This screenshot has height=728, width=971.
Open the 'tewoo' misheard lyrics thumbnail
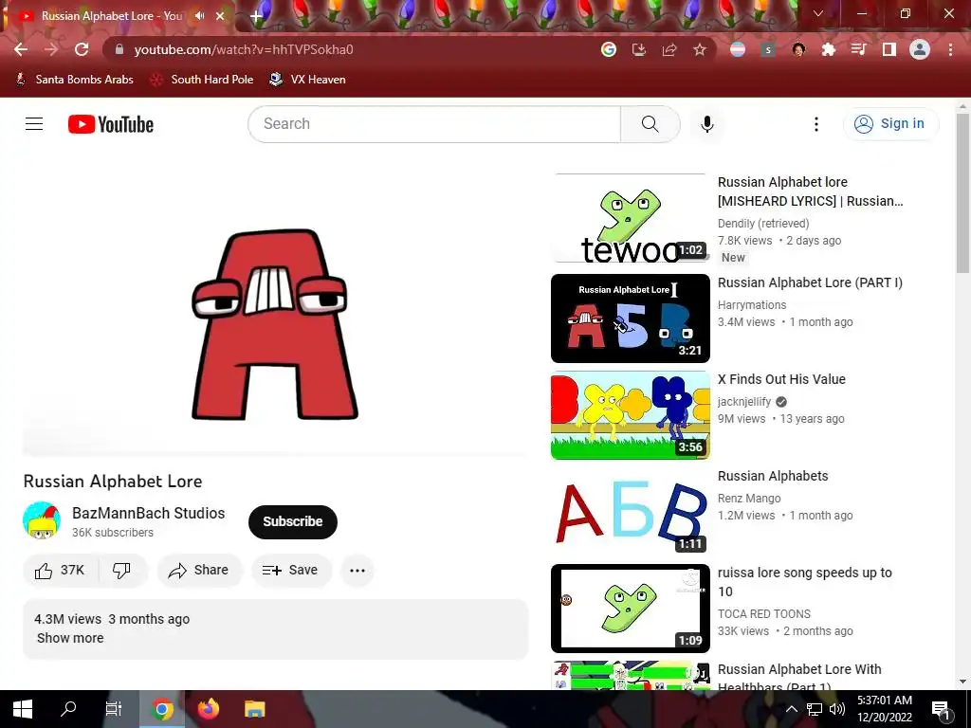pos(630,218)
